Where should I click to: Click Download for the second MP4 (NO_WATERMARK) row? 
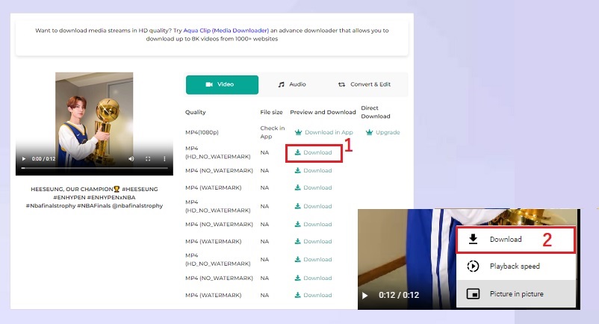point(313,225)
